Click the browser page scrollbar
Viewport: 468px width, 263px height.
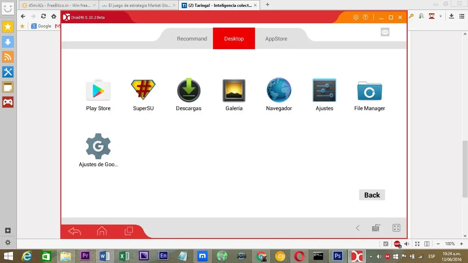click(x=465, y=169)
